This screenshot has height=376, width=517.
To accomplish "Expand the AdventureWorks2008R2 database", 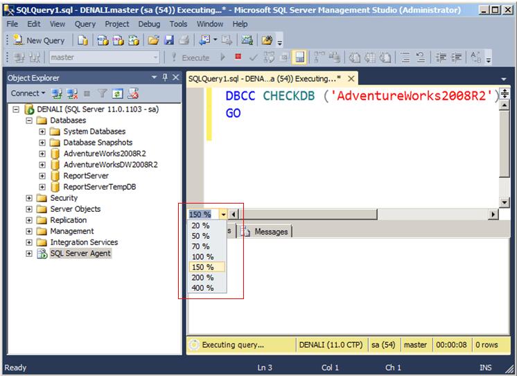I will click(42, 154).
